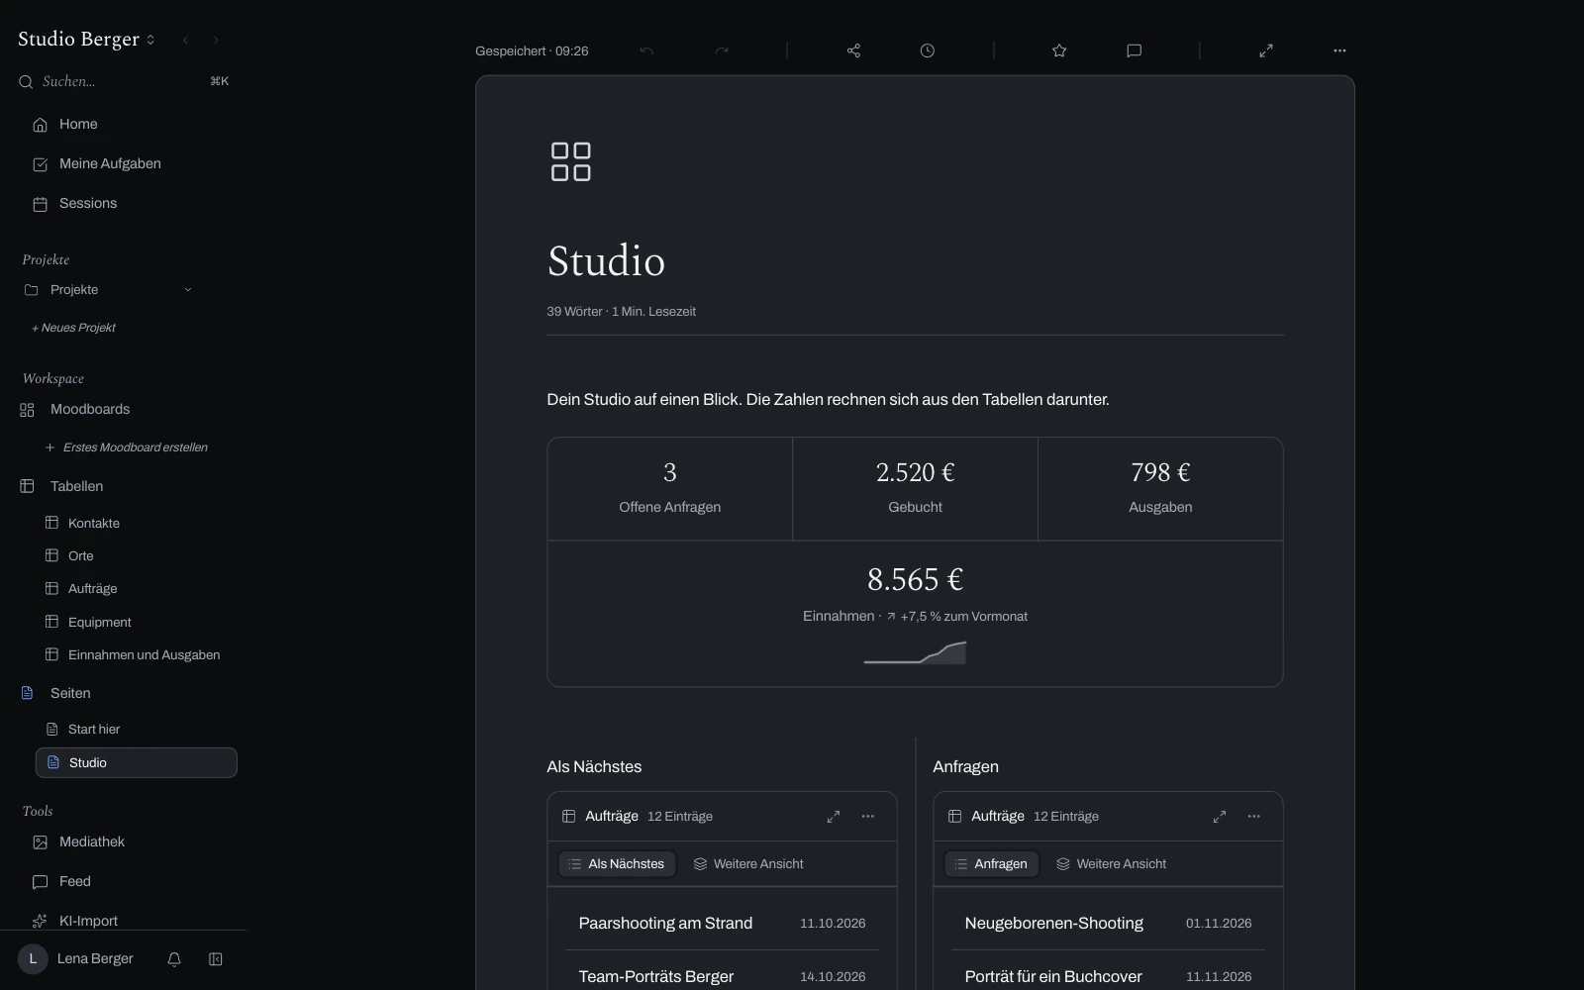The image size is (1584, 990).
Task: Toggle the Tabellen section in sidebar
Action: click(76, 486)
